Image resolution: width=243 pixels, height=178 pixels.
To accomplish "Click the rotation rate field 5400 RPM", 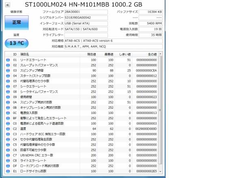I will click(151, 24).
